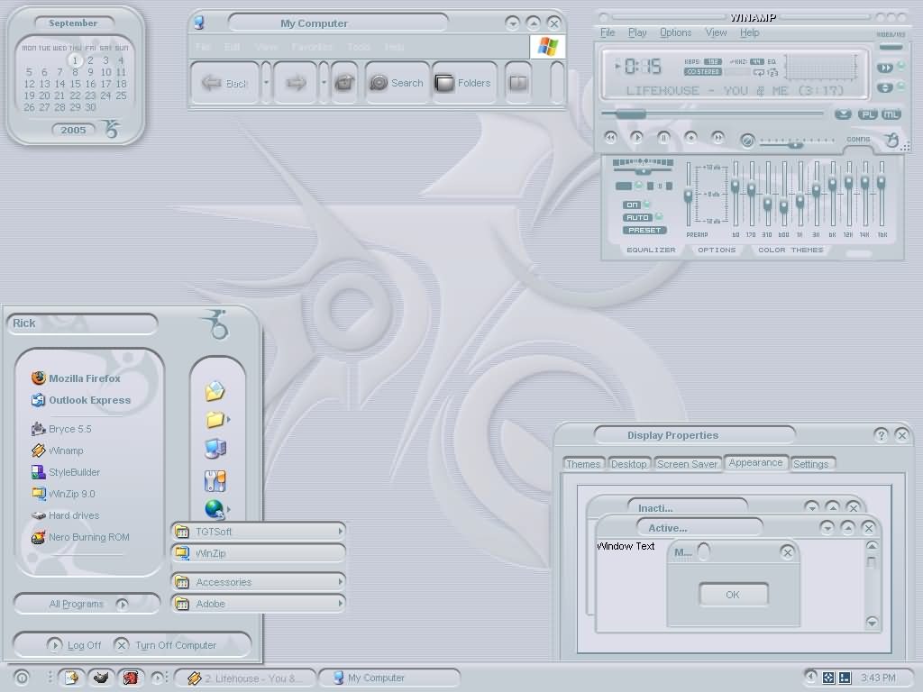The image size is (923, 692).
Task: Click Log Off in the Start menu
Action: [x=74, y=645]
